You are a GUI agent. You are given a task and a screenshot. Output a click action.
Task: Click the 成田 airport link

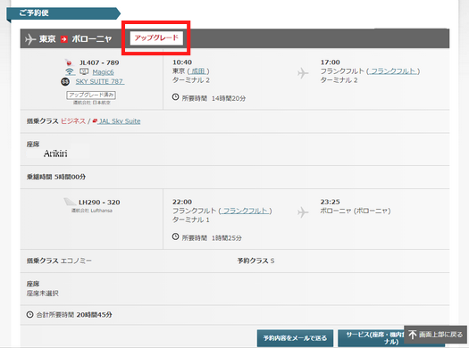(198, 71)
